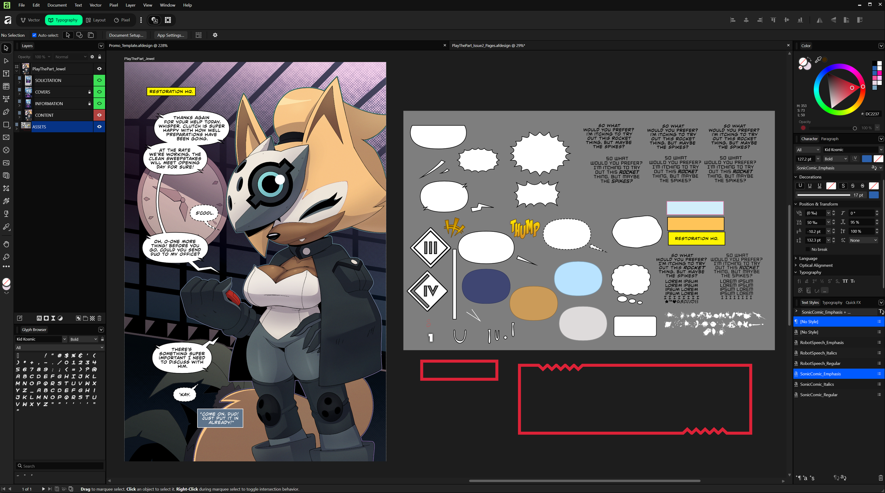This screenshot has width=885, height=493.
Task: Delete the selected layer via the trash icon
Action: coord(99,318)
